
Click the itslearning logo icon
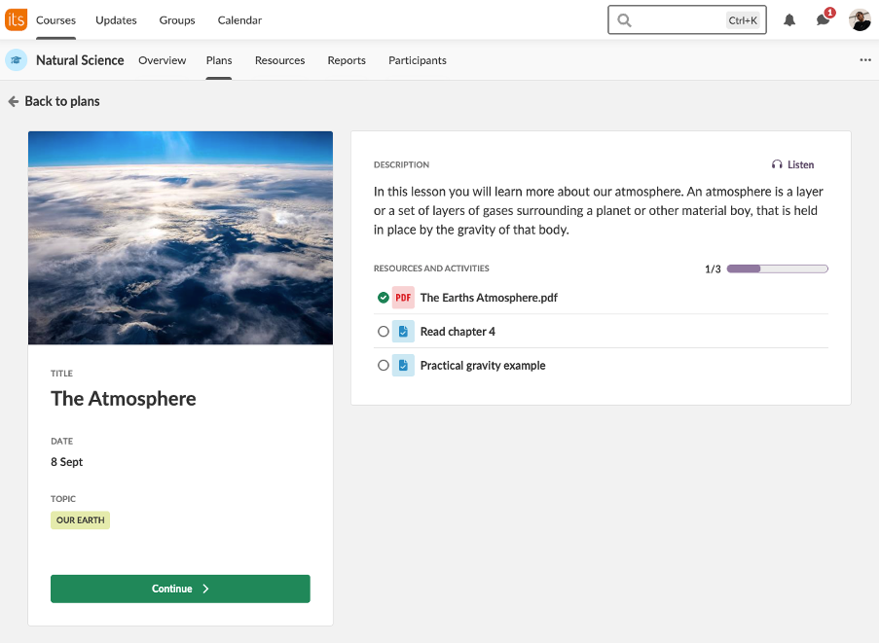pyautogui.click(x=16, y=19)
